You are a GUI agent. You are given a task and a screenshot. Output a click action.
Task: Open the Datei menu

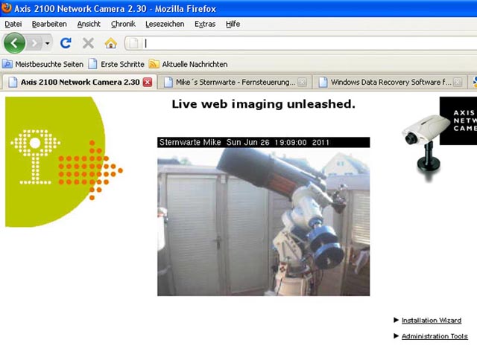(x=13, y=24)
